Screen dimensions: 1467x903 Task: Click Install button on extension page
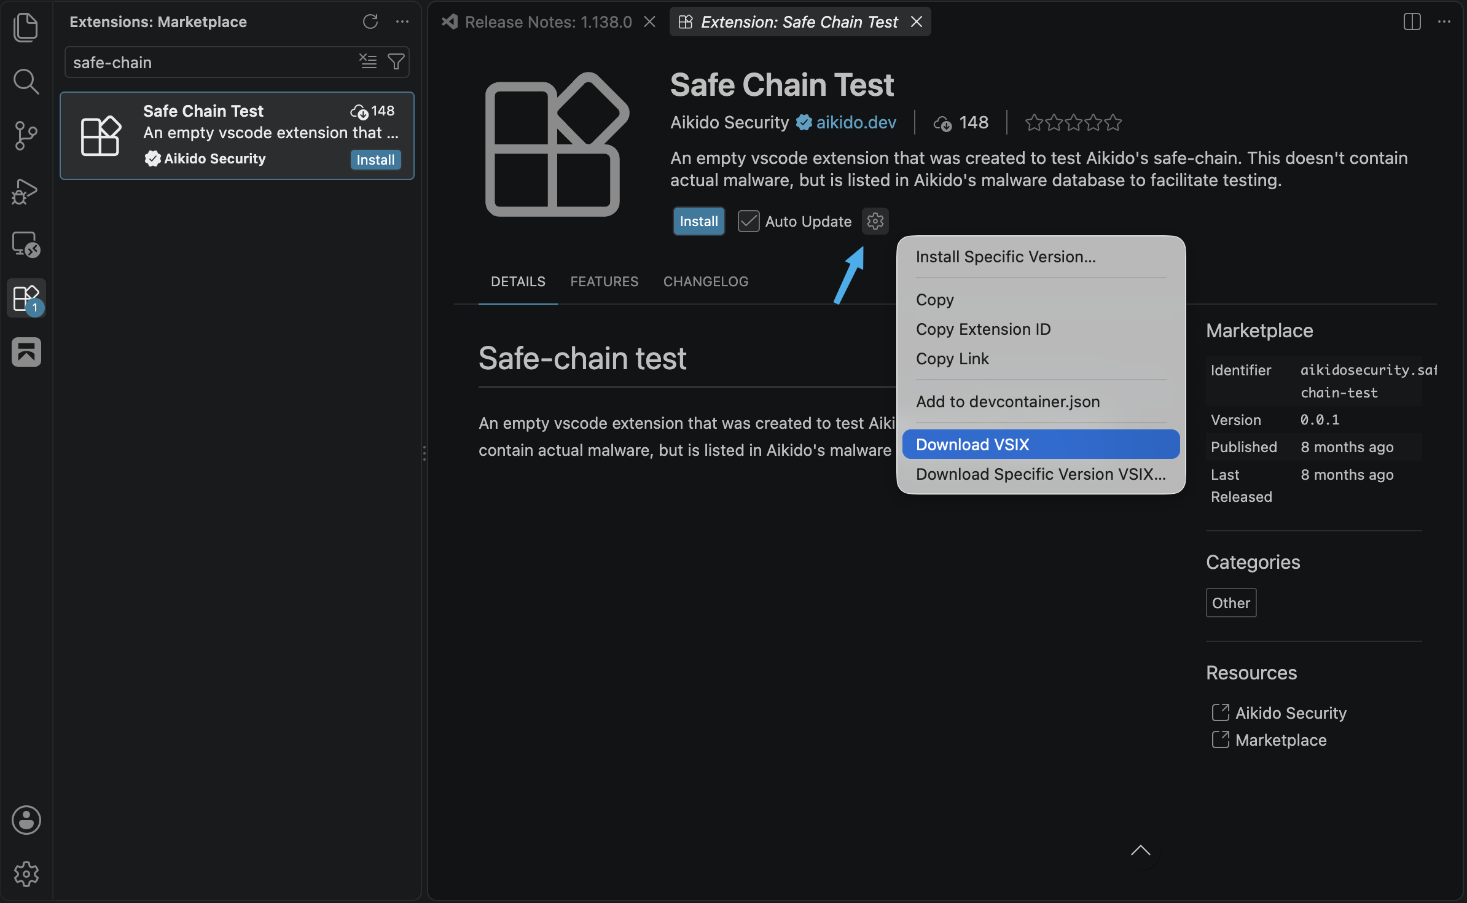[x=699, y=221]
